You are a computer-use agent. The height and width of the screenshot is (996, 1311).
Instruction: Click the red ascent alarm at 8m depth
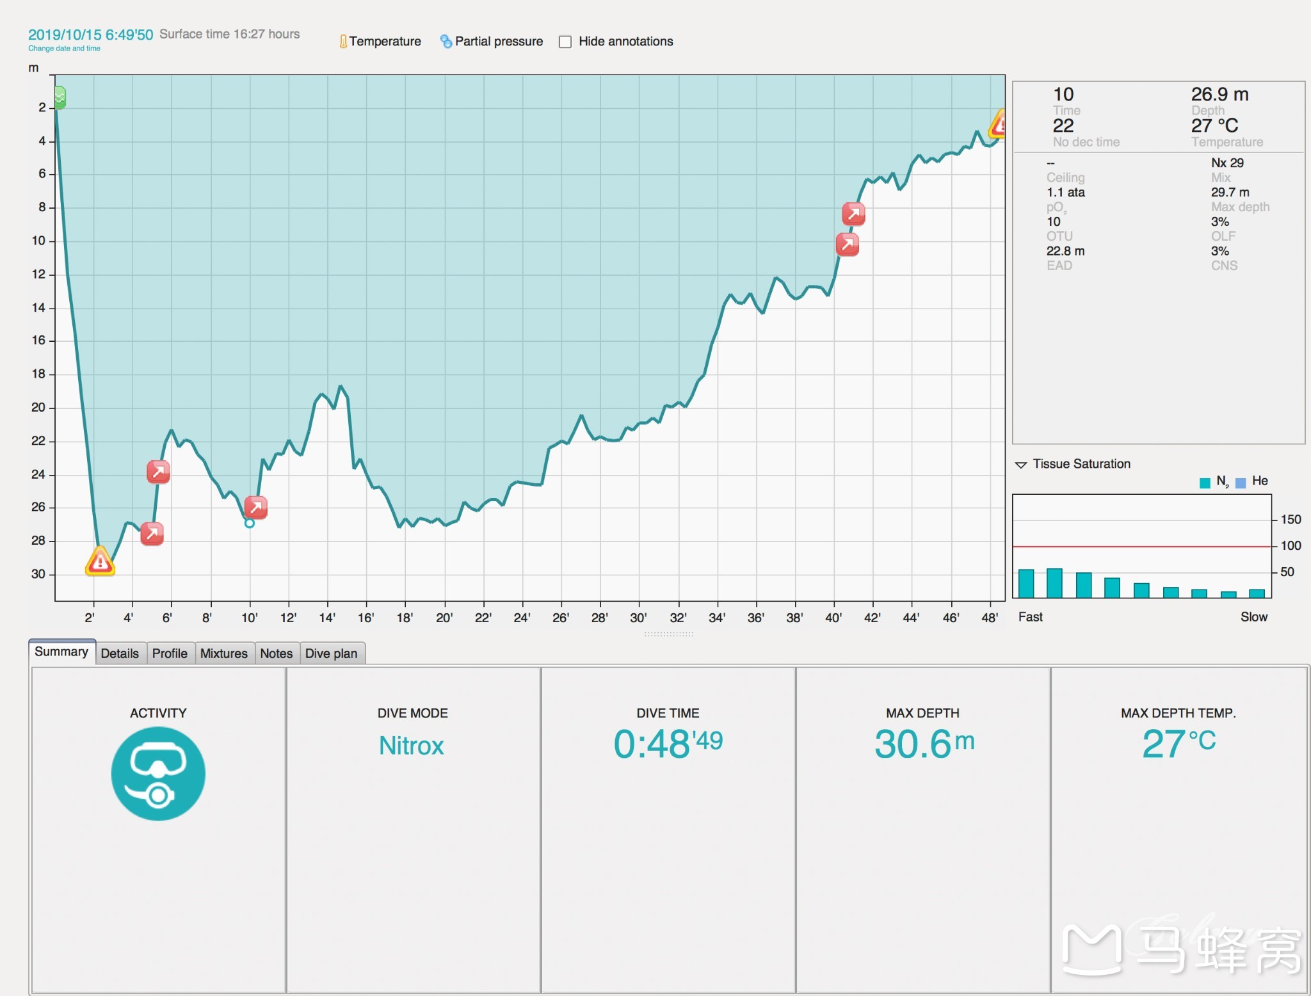[854, 214]
